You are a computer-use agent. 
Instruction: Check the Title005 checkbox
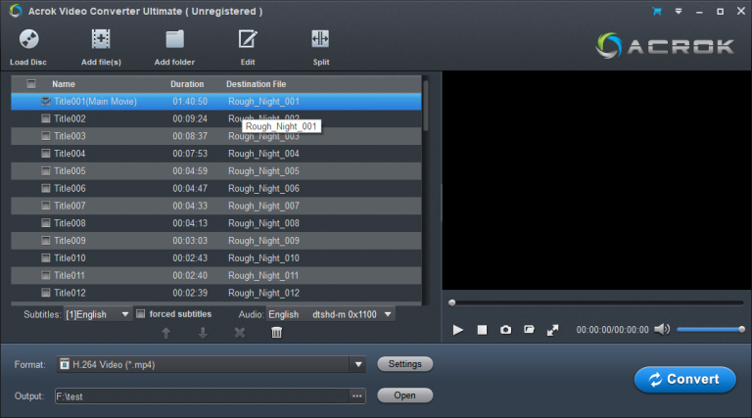pos(46,170)
